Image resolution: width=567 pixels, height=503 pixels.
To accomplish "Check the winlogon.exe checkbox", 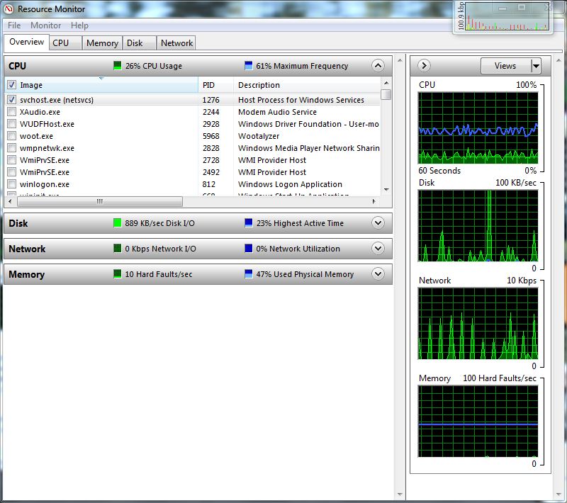I will (11, 184).
